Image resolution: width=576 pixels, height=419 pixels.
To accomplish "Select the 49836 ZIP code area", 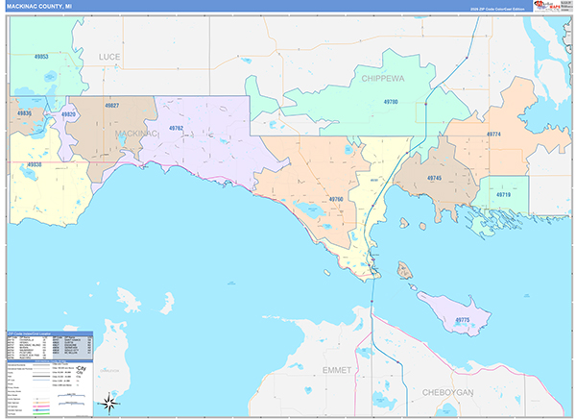I will (23, 113).
